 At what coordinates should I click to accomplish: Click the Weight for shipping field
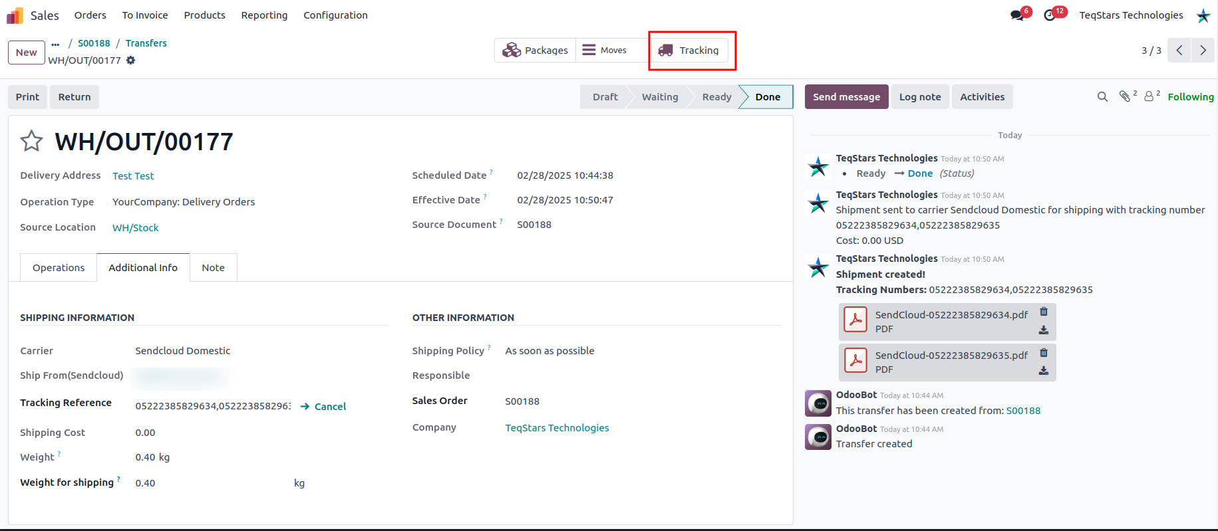point(212,483)
